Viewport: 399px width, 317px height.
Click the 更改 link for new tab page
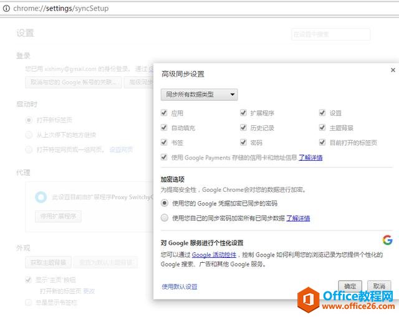[89, 291]
